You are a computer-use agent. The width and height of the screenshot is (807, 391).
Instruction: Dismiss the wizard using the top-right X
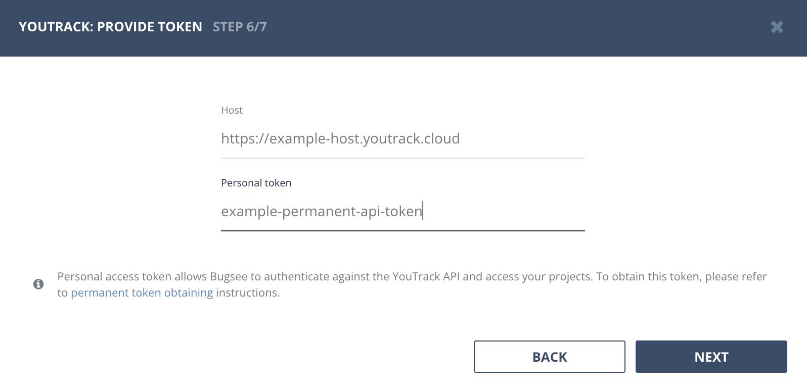[777, 27]
